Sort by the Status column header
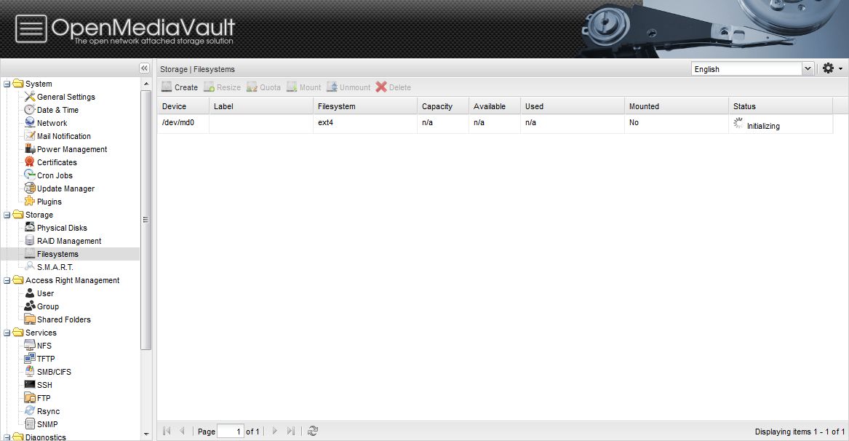 [x=781, y=106]
